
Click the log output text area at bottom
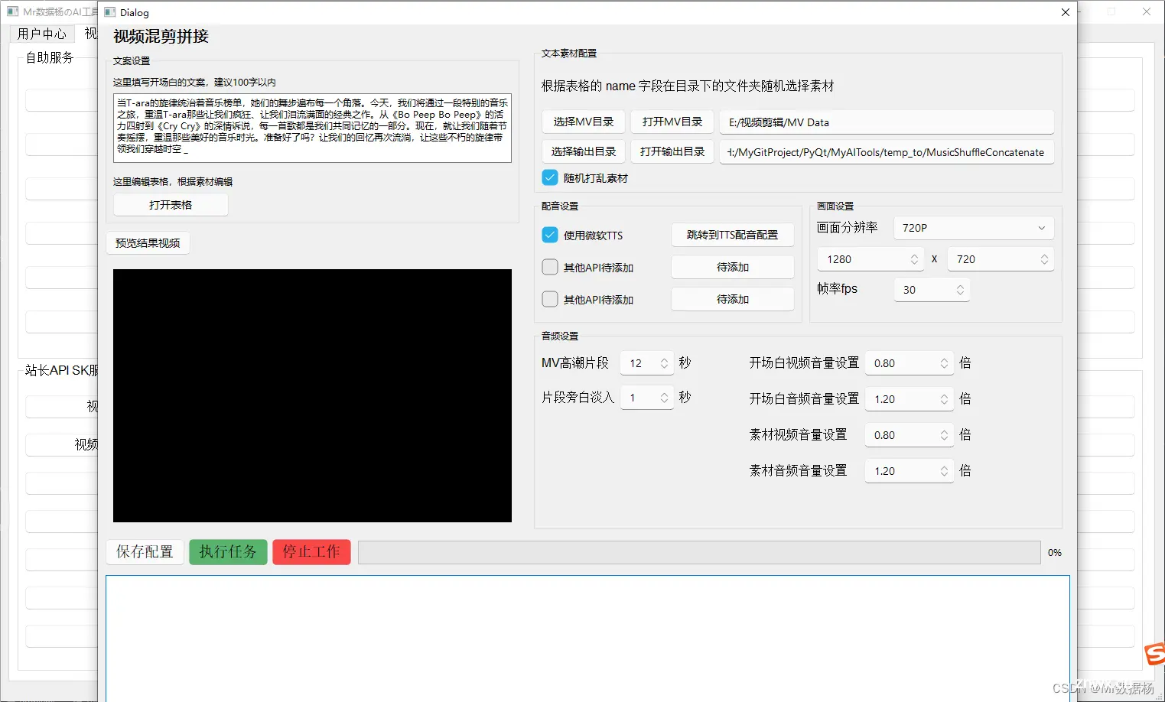click(587, 639)
